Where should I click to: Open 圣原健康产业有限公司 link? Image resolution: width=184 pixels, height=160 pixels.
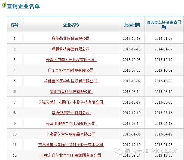(71, 113)
